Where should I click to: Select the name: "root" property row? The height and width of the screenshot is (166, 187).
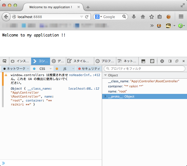click(145, 91)
